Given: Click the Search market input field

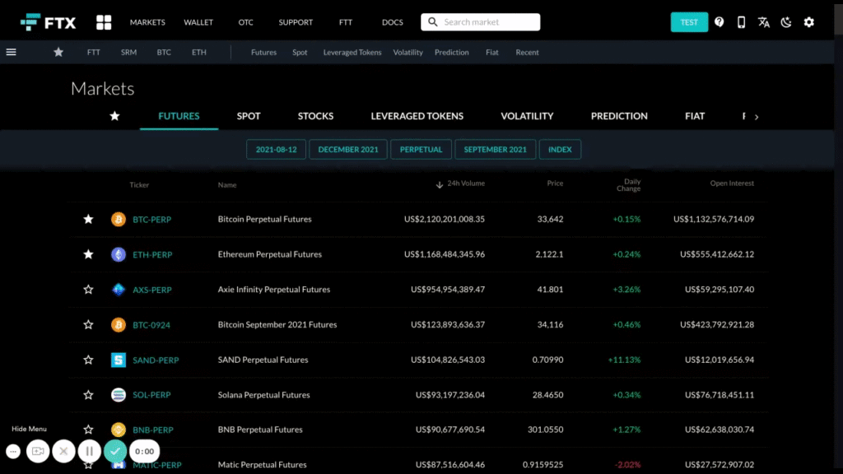Looking at the screenshot, I should point(486,22).
